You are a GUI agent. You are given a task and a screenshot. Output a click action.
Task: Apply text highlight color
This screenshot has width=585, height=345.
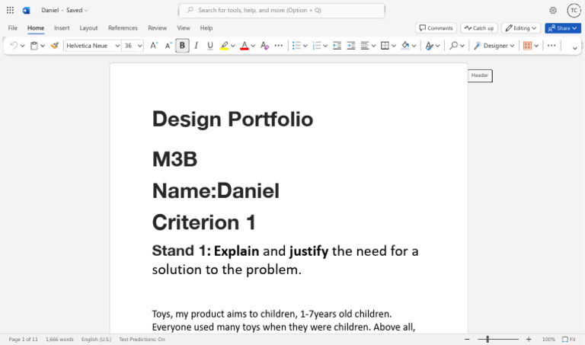(224, 46)
